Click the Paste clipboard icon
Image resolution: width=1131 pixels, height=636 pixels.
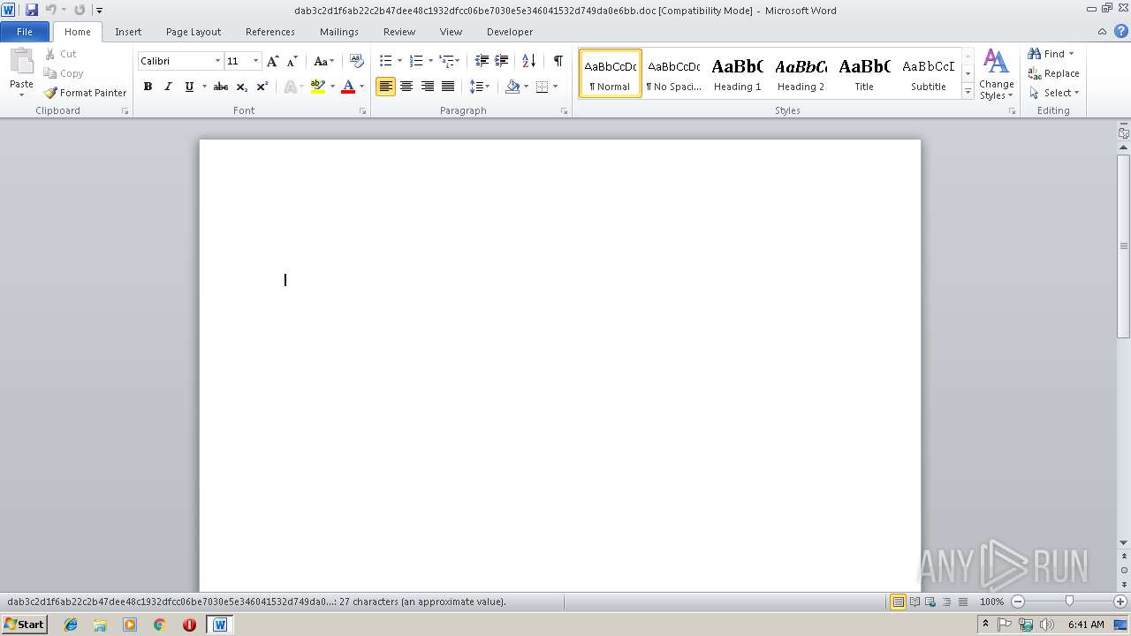click(x=21, y=64)
